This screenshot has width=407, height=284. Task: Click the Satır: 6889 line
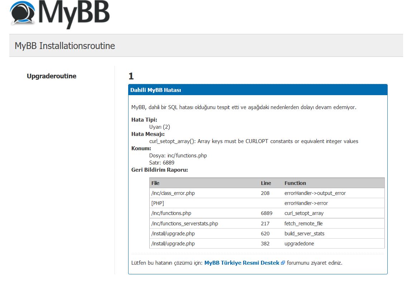tap(162, 163)
